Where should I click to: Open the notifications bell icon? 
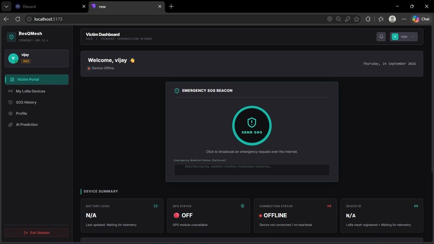tap(381, 37)
